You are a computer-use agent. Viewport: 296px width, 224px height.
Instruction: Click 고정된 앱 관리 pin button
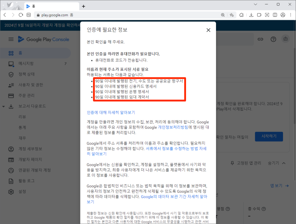click(246, 163)
